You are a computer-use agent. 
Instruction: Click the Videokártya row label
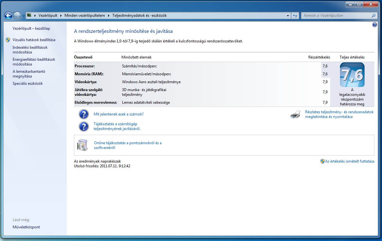(x=86, y=82)
